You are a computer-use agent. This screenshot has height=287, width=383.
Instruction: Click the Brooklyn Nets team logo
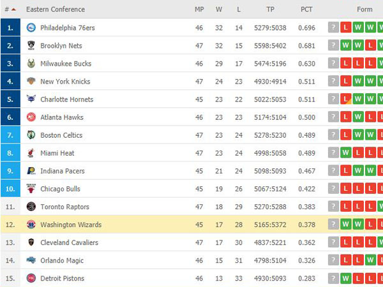click(x=31, y=45)
